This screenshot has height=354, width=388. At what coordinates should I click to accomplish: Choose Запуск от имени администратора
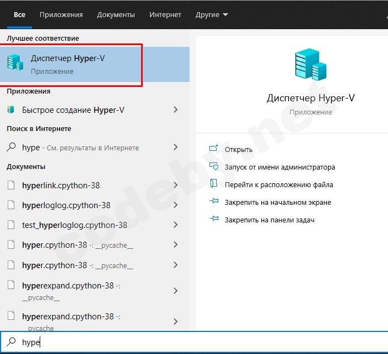(x=280, y=167)
